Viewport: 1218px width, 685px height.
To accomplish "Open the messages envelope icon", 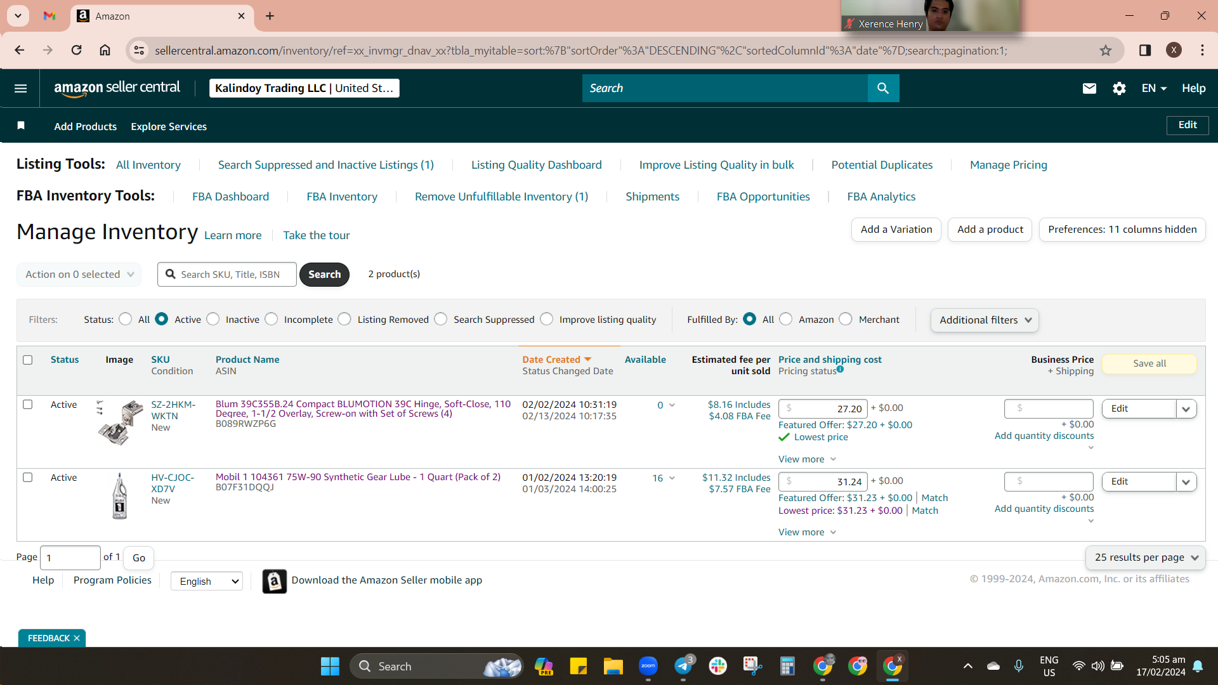I will [1089, 88].
